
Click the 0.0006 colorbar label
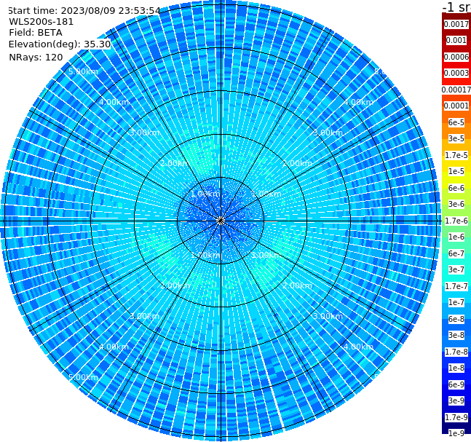(456, 57)
